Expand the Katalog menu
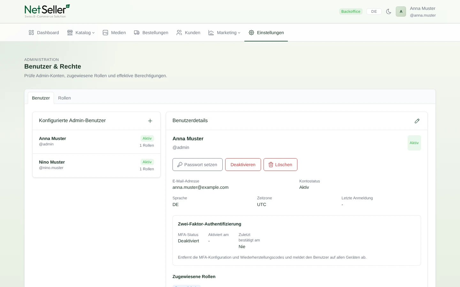460x287 pixels. [81, 33]
